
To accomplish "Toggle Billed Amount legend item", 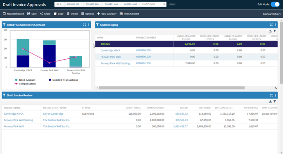I will pos(25,80).
